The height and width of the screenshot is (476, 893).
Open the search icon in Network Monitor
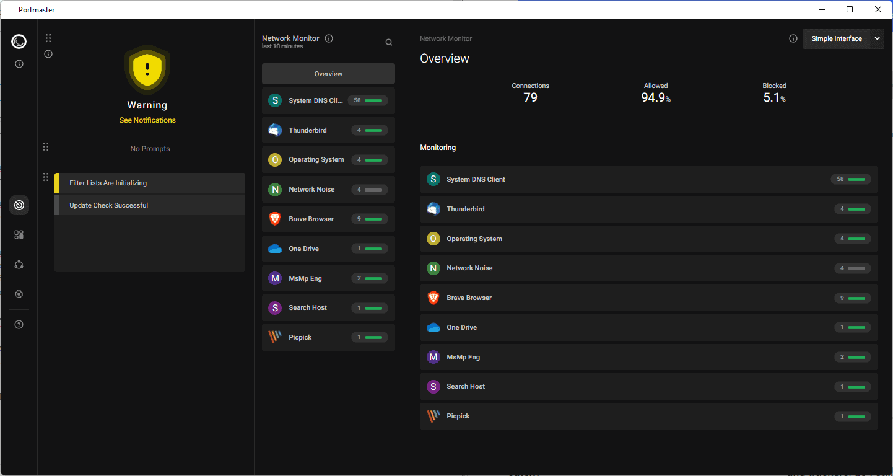click(388, 42)
